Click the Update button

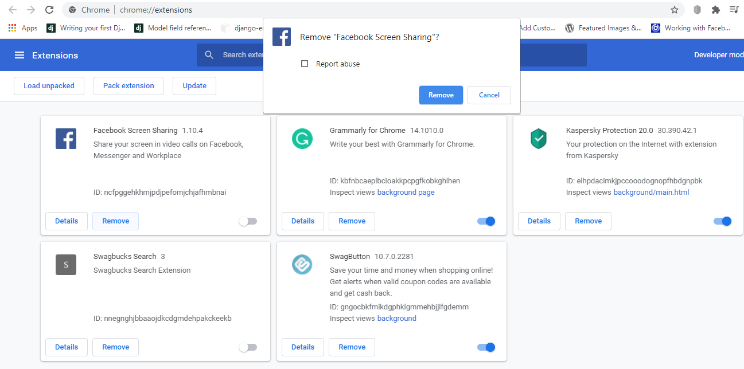click(194, 86)
